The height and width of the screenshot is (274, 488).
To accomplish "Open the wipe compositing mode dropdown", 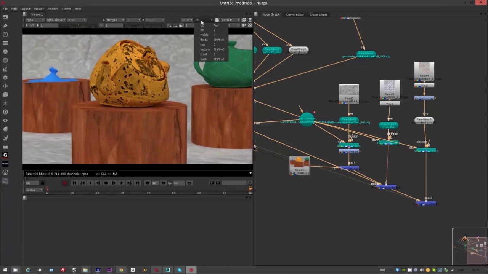I will (133, 20).
